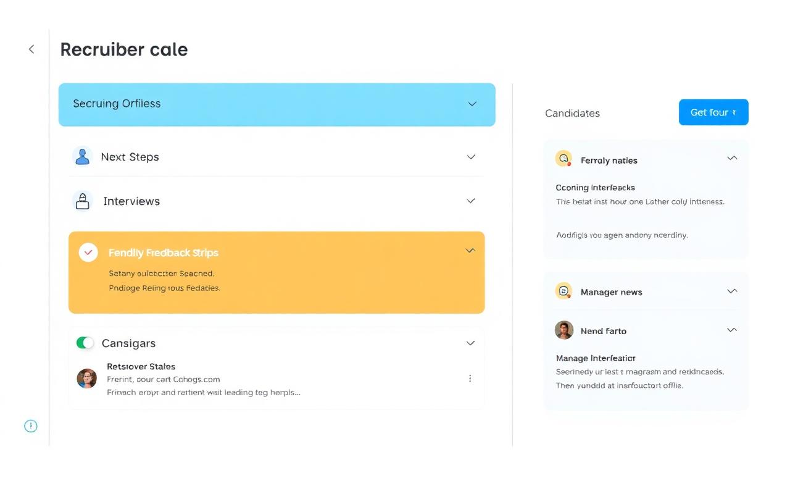This screenshot has height=494, width=790.
Task: Click the blue Get four button
Action: [713, 112]
